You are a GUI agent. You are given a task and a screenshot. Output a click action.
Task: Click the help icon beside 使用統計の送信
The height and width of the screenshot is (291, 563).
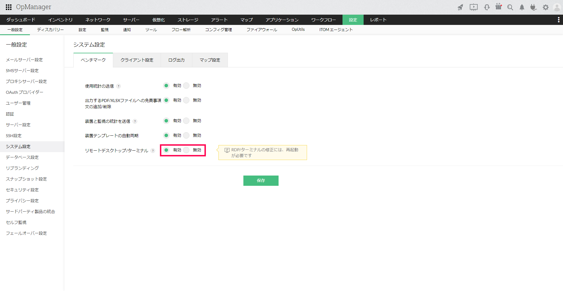click(118, 86)
